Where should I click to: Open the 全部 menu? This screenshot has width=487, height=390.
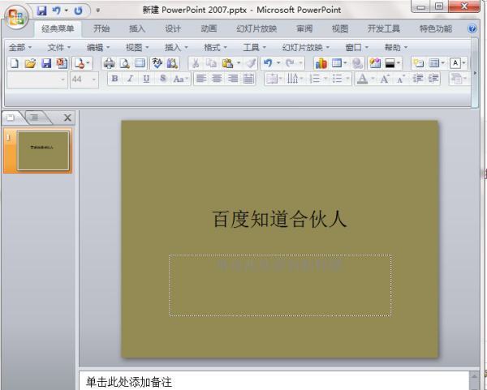coord(20,48)
